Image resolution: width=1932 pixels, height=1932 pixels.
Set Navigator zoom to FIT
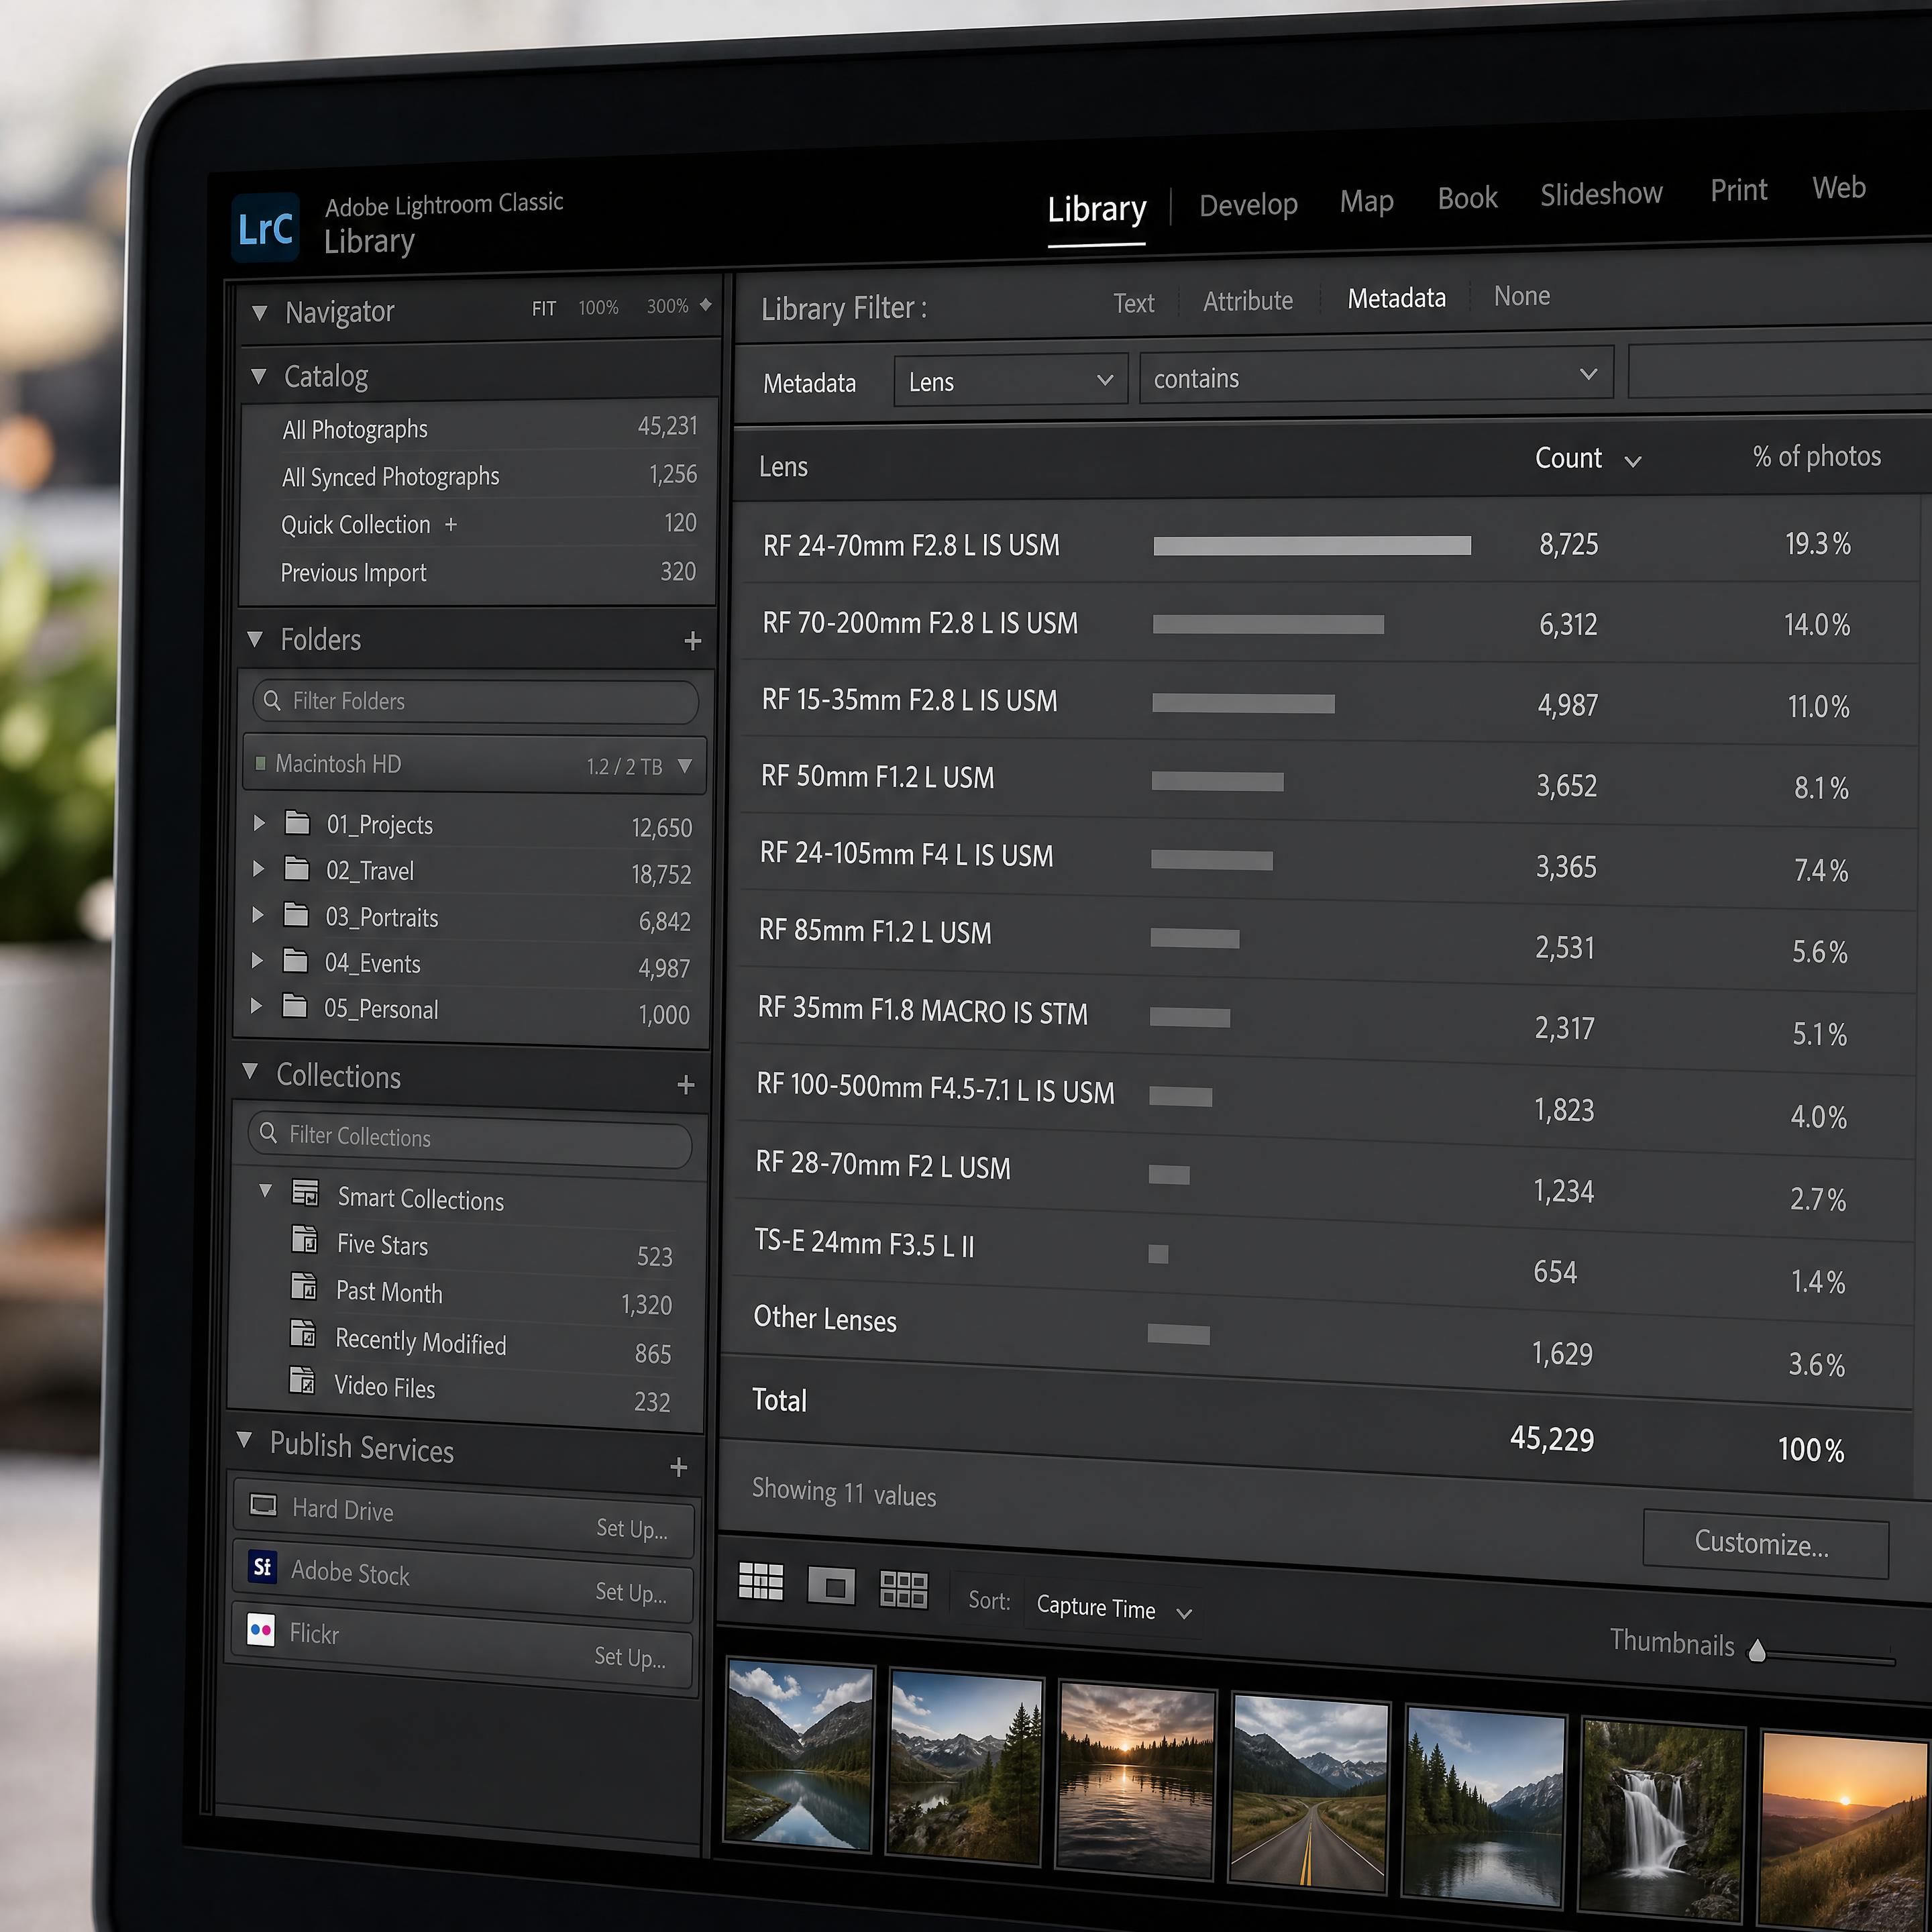544,309
